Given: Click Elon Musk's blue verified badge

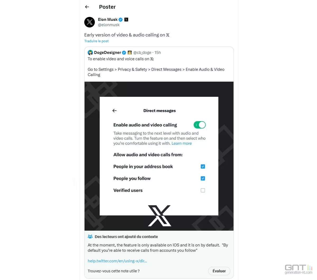Looking at the screenshot, I should [121, 20].
